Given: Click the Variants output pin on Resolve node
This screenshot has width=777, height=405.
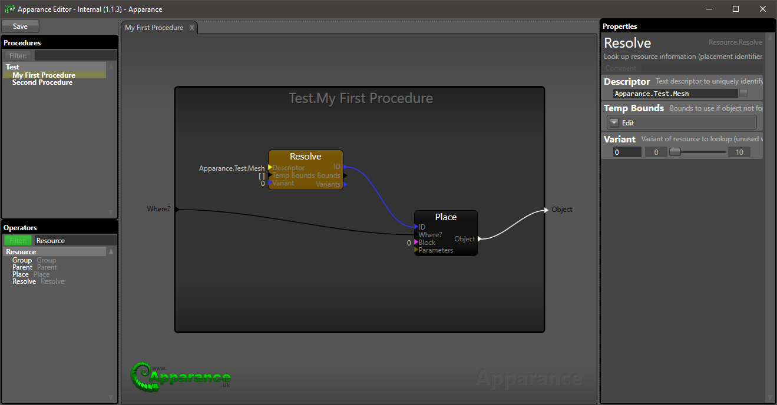Looking at the screenshot, I should tap(345, 184).
